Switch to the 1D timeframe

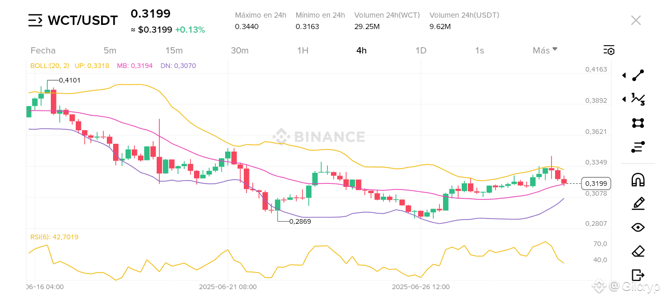click(x=421, y=50)
